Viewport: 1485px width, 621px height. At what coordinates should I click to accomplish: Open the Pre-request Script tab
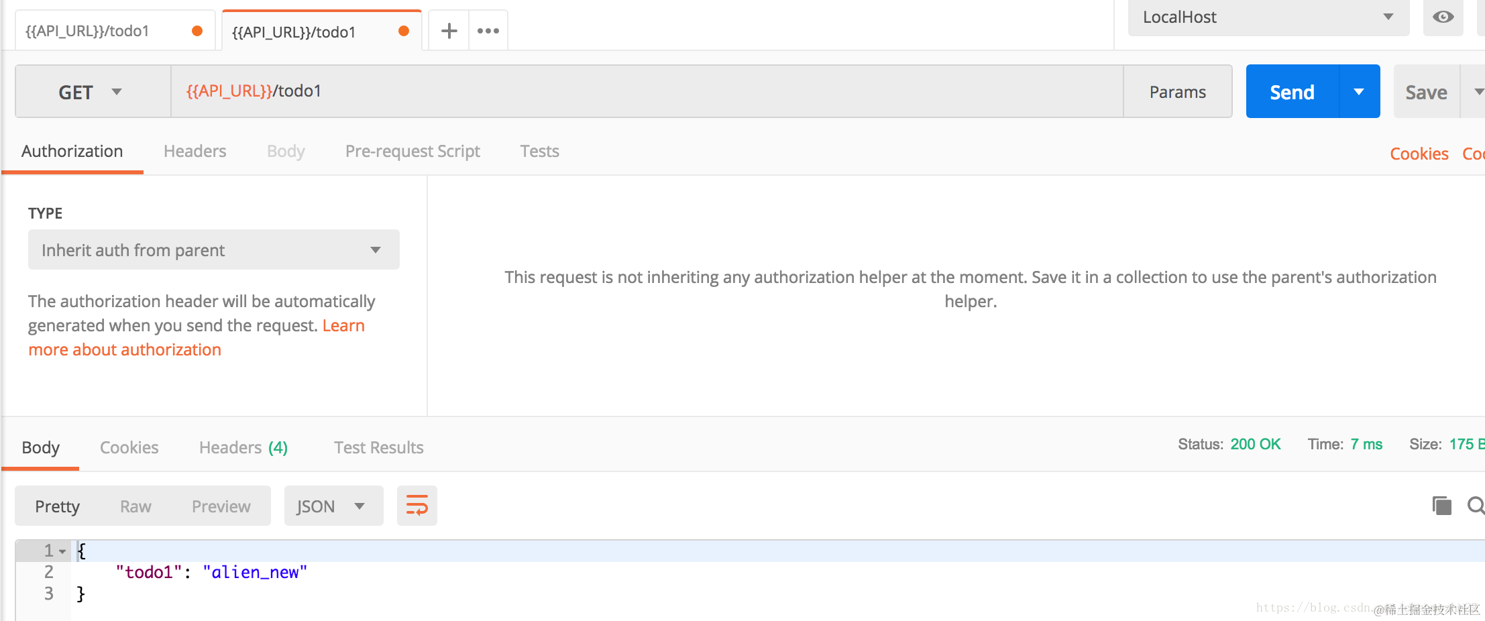(412, 152)
